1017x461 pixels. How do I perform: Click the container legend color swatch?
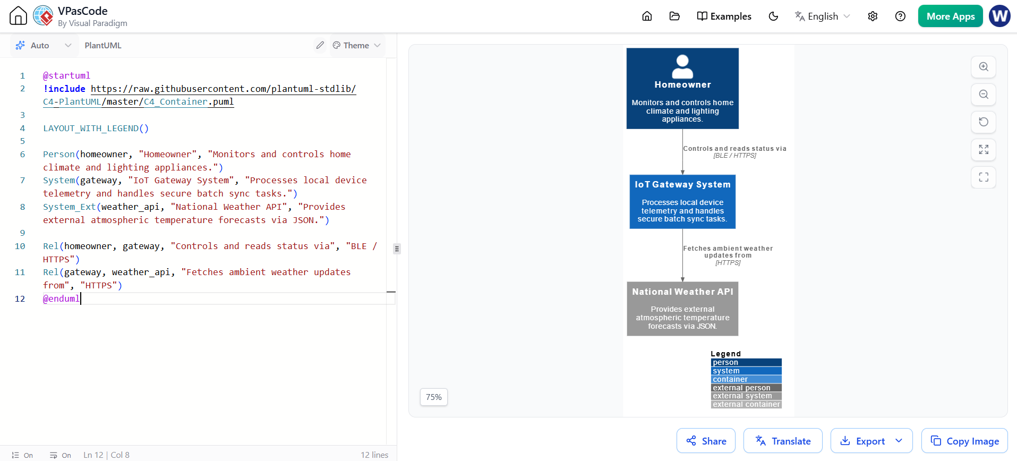(746, 379)
